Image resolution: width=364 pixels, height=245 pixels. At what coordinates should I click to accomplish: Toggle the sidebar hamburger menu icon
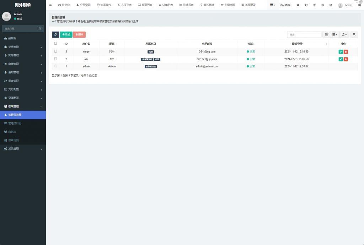pos(50,5)
